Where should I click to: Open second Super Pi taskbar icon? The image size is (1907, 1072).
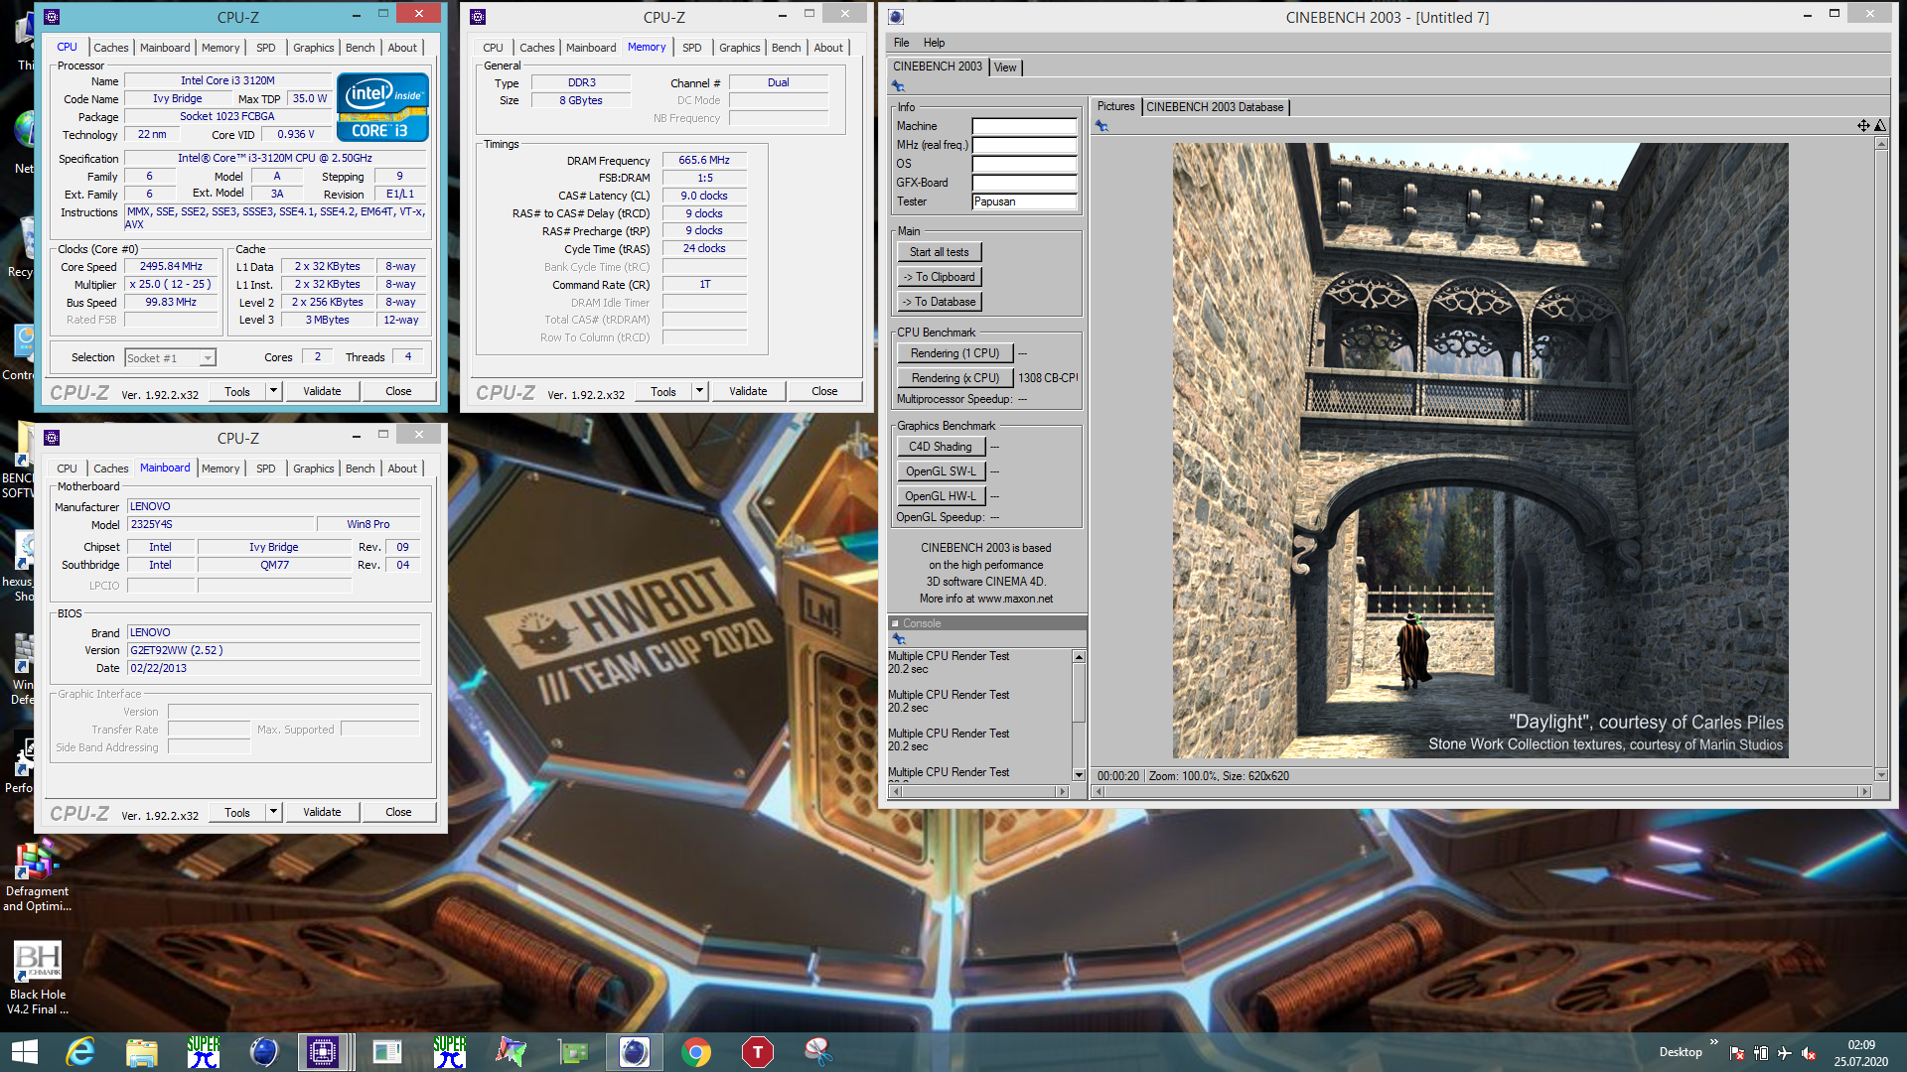(x=449, y=1051)
